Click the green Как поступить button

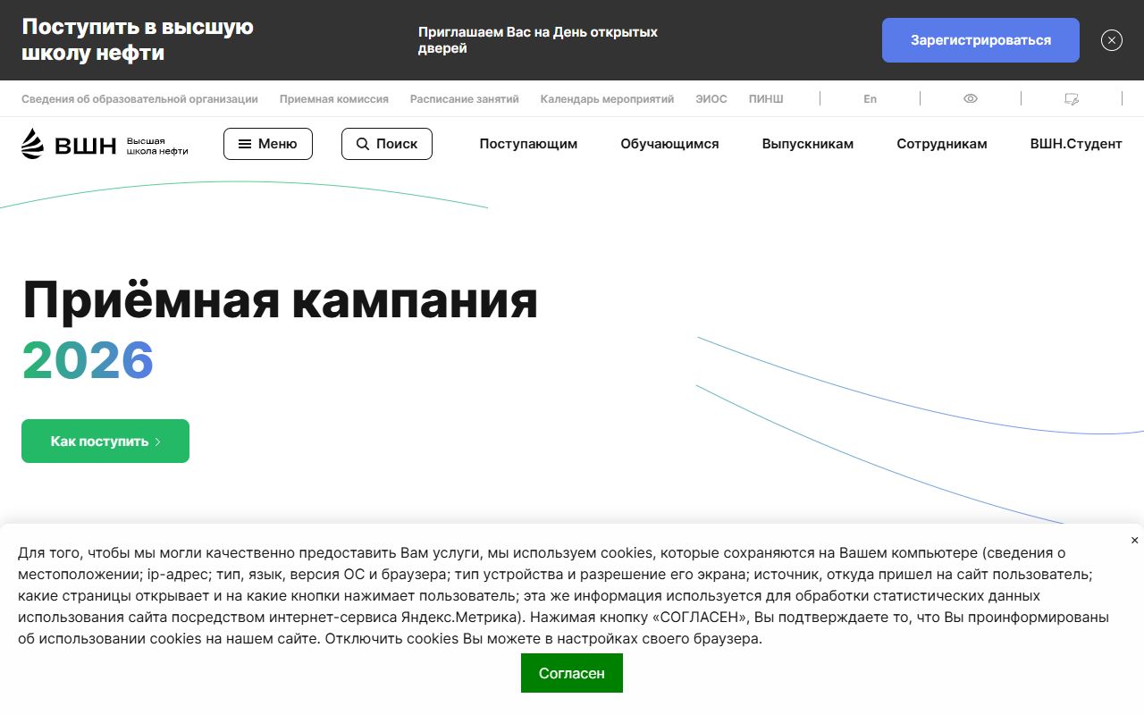pos(105,442)
